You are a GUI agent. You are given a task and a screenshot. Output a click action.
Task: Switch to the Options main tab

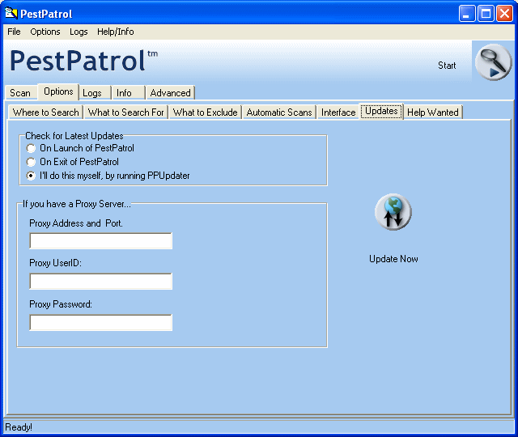click(58, 91)
